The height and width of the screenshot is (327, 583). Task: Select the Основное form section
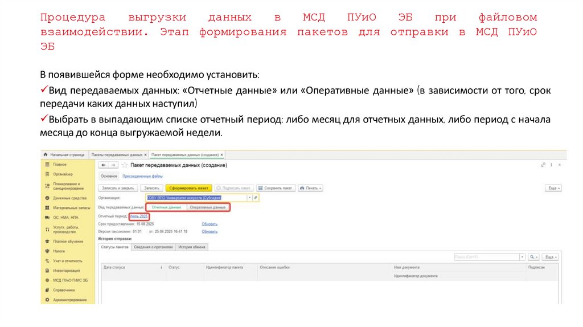click(109, 177)
